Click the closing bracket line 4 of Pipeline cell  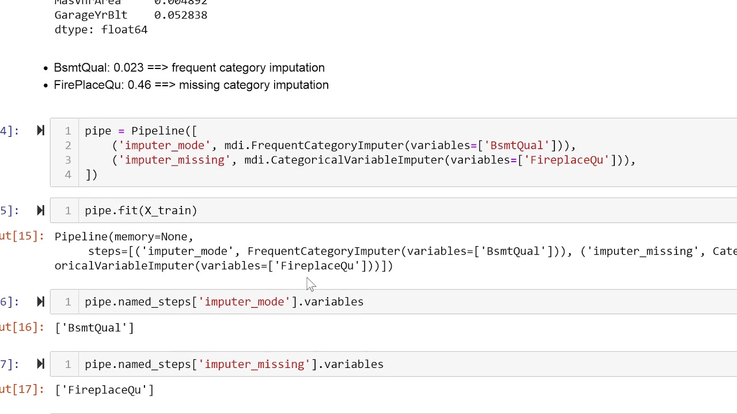coord(91,174)
